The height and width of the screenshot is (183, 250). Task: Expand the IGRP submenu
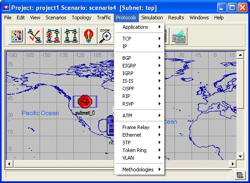(x=139, y=73)
